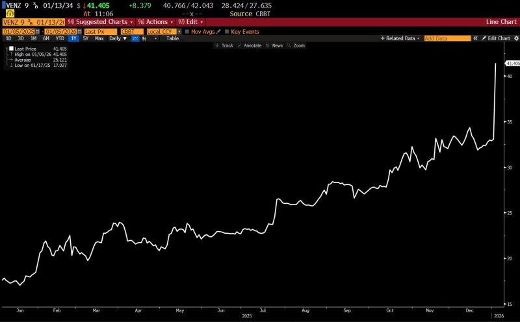
Task: Activate the Zoom magnifier tool
Action: (296, 45)
